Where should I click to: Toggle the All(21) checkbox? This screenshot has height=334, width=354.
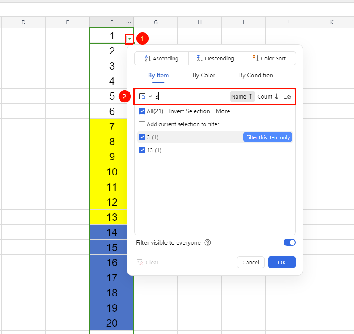[x=142, y=111]
